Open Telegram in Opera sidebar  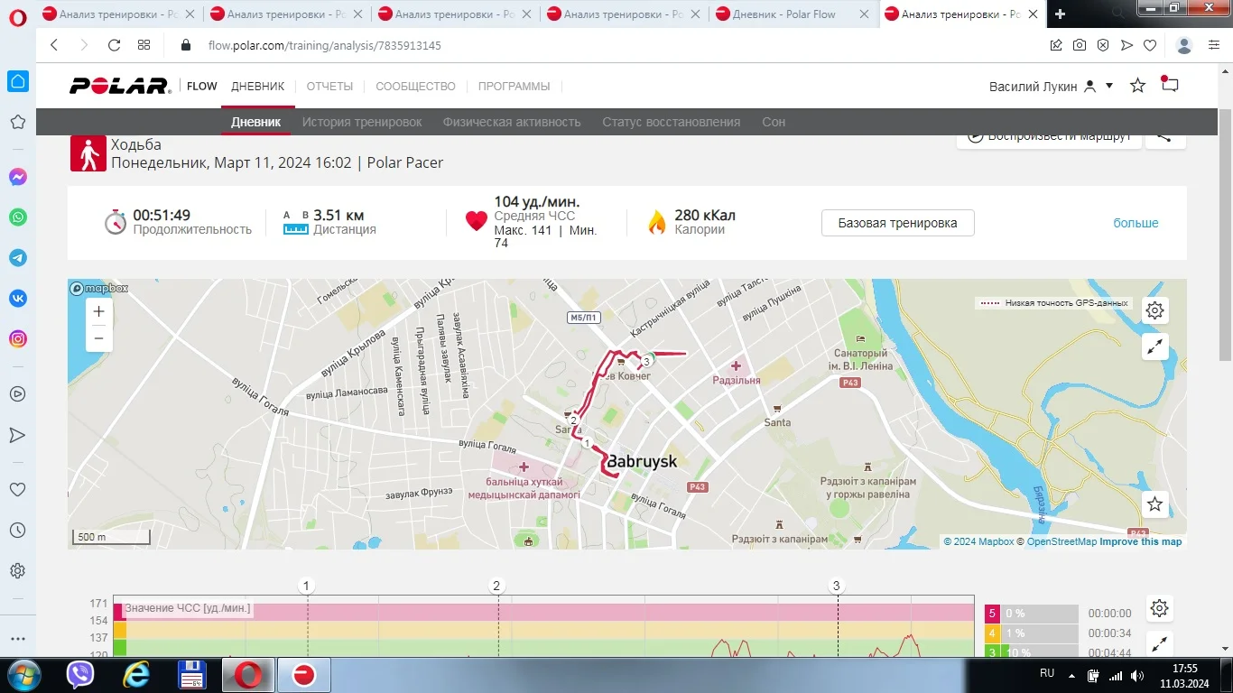17,258
